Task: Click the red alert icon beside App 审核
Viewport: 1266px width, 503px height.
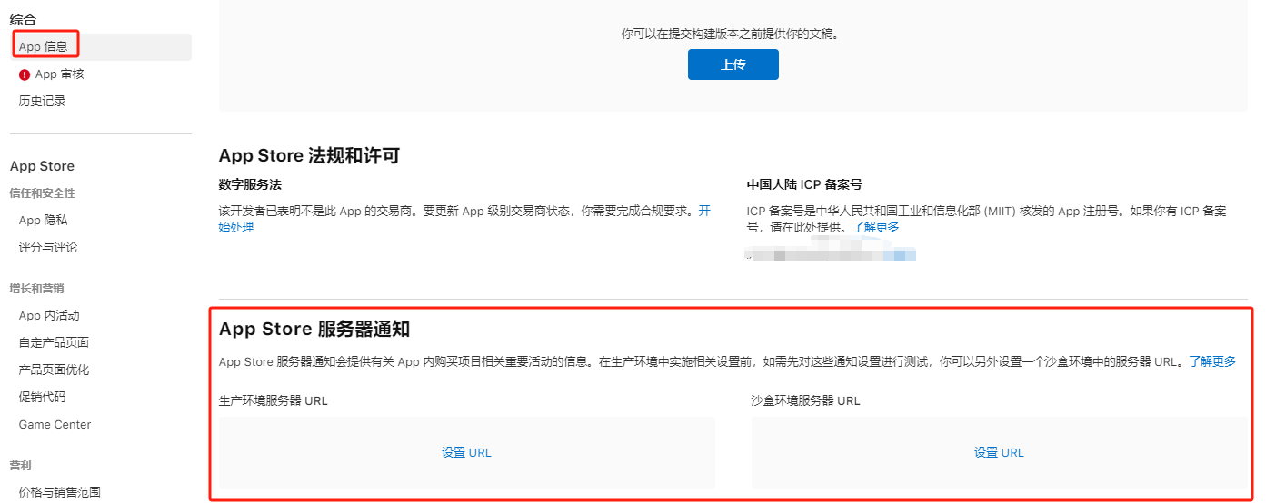Action: coord(25,74)
